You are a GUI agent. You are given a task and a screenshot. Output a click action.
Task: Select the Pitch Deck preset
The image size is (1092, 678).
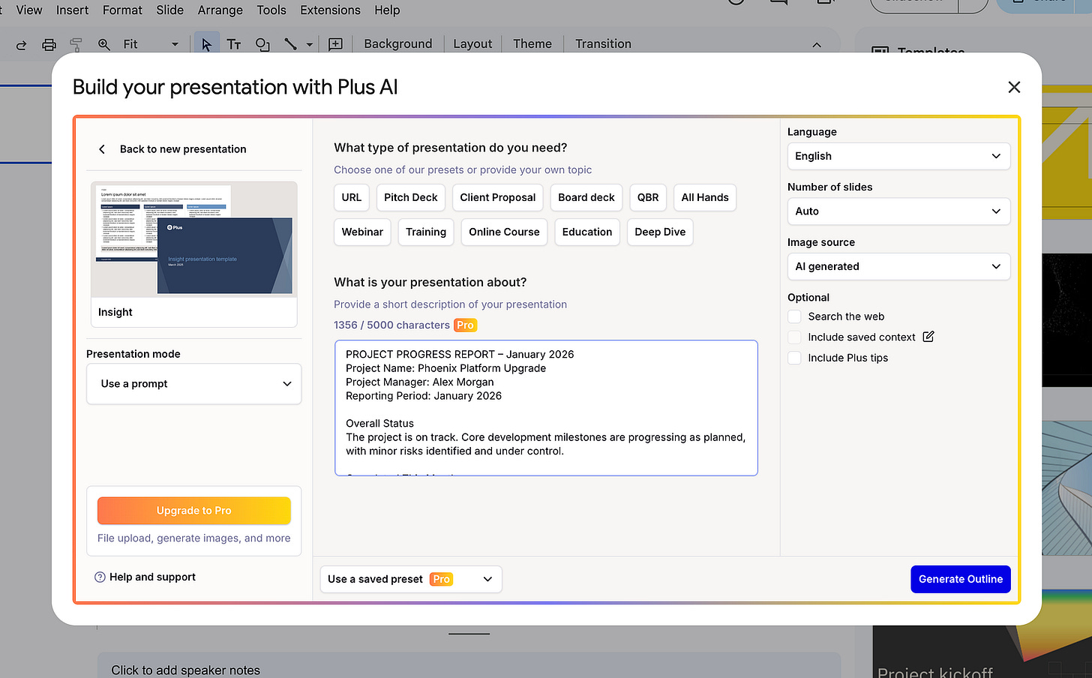(x=411, y=197)
